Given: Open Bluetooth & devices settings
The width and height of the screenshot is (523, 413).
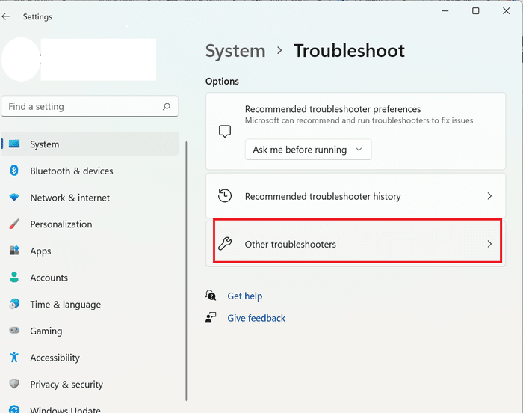Looking at the screenshot, I should click(x=90, y=171).
